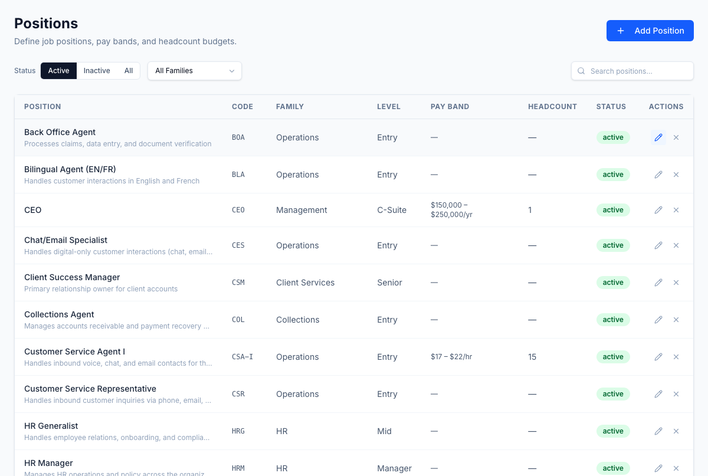
Task: Remove the Chat/Email Specialist position
Action: 676,245
